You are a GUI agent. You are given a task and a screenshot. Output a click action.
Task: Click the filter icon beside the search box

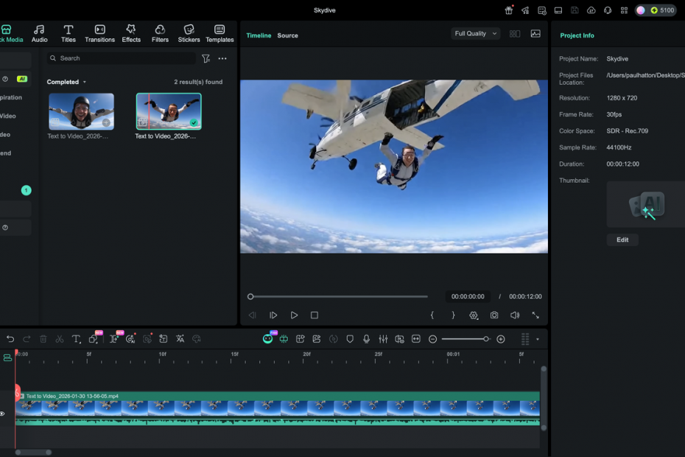[206, 58]
